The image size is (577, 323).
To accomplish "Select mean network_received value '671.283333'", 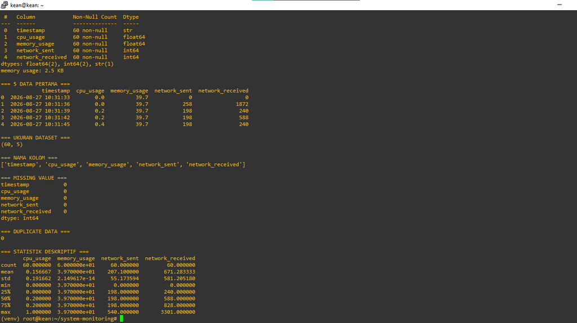I will coord(180,272).
